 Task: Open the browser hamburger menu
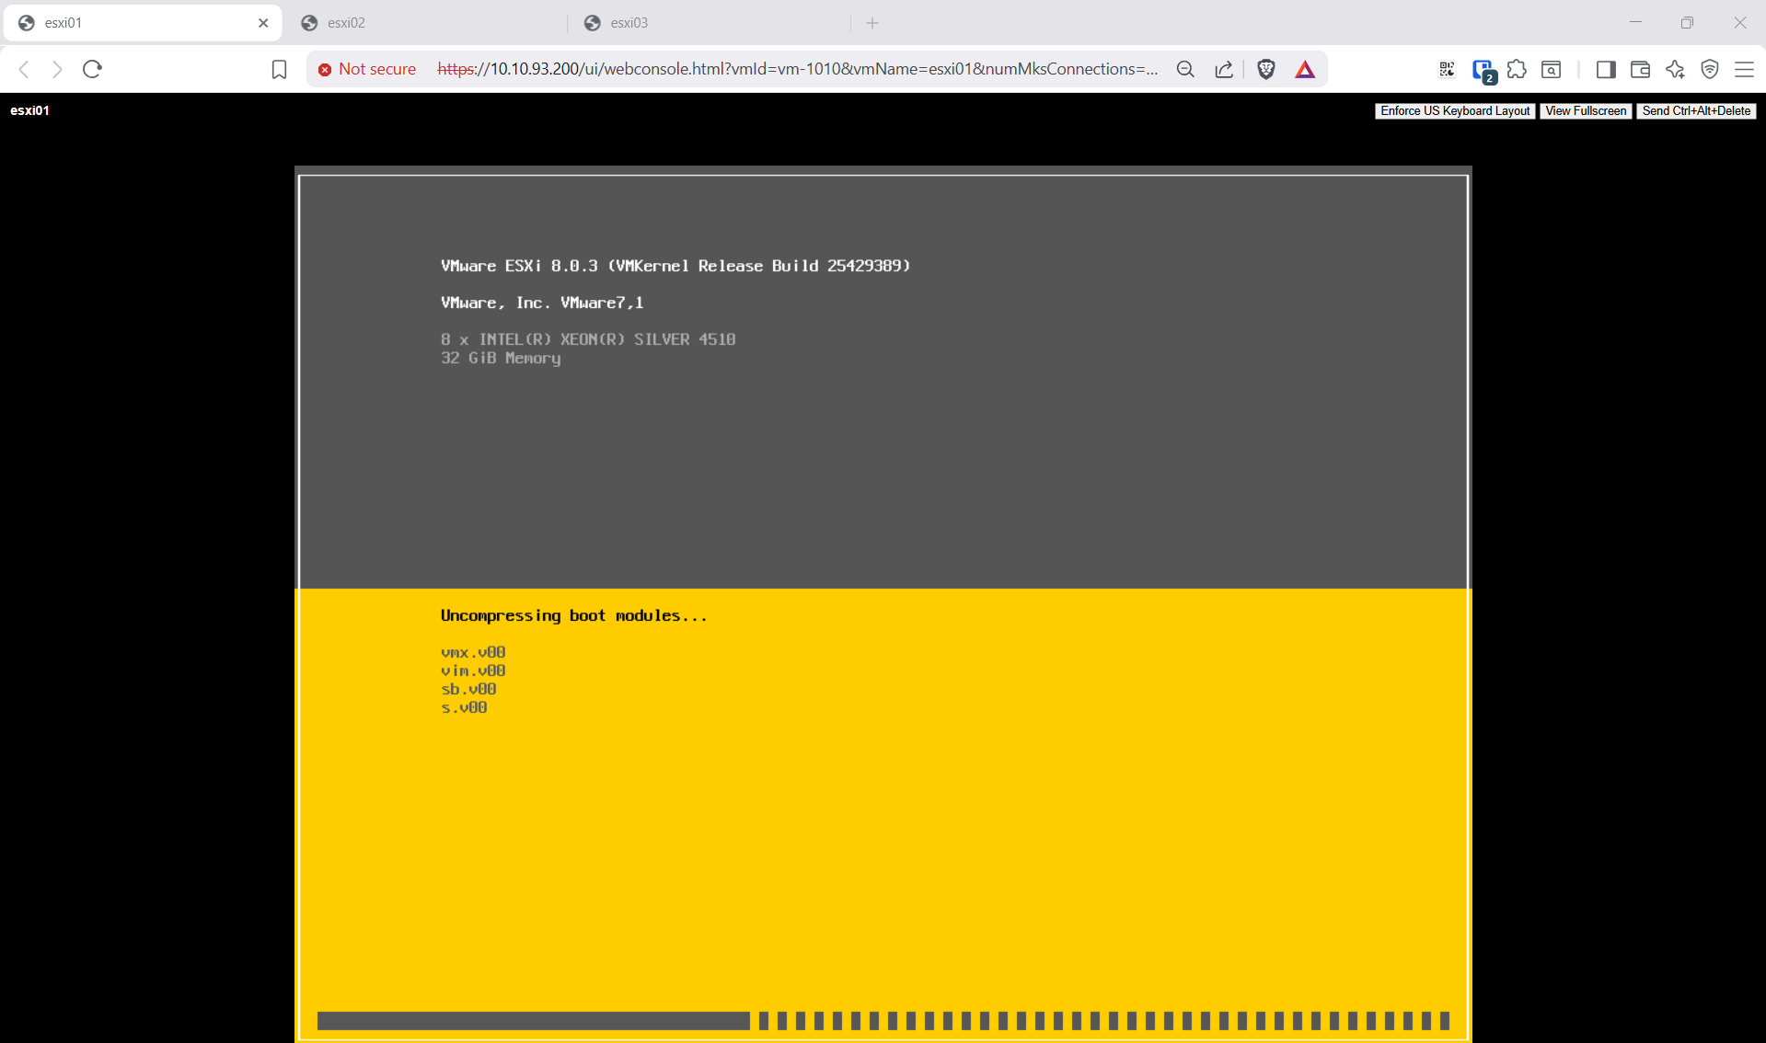pos(1745,69)
